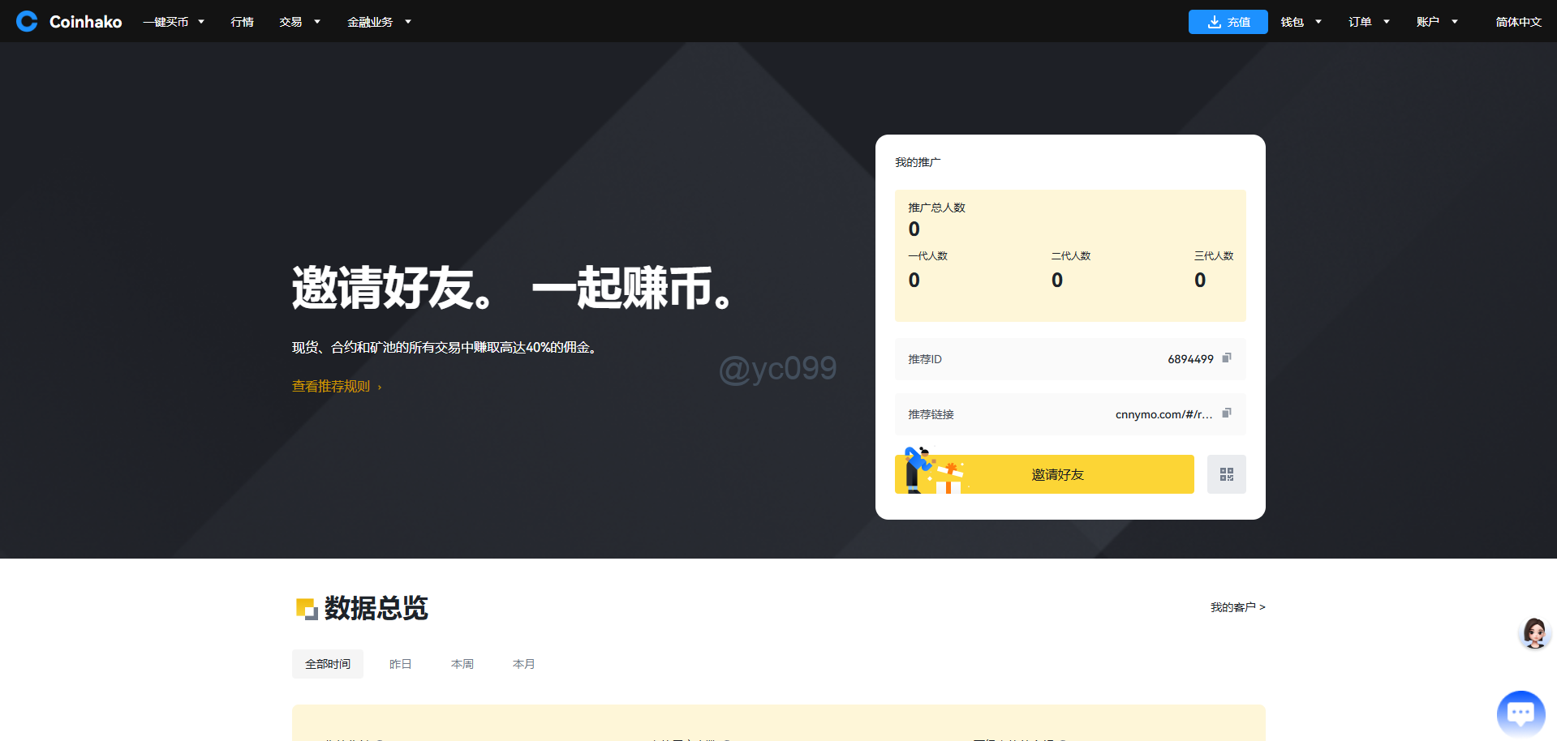
Task: Switch to the 本周 tab
Action: pos(462,664)
